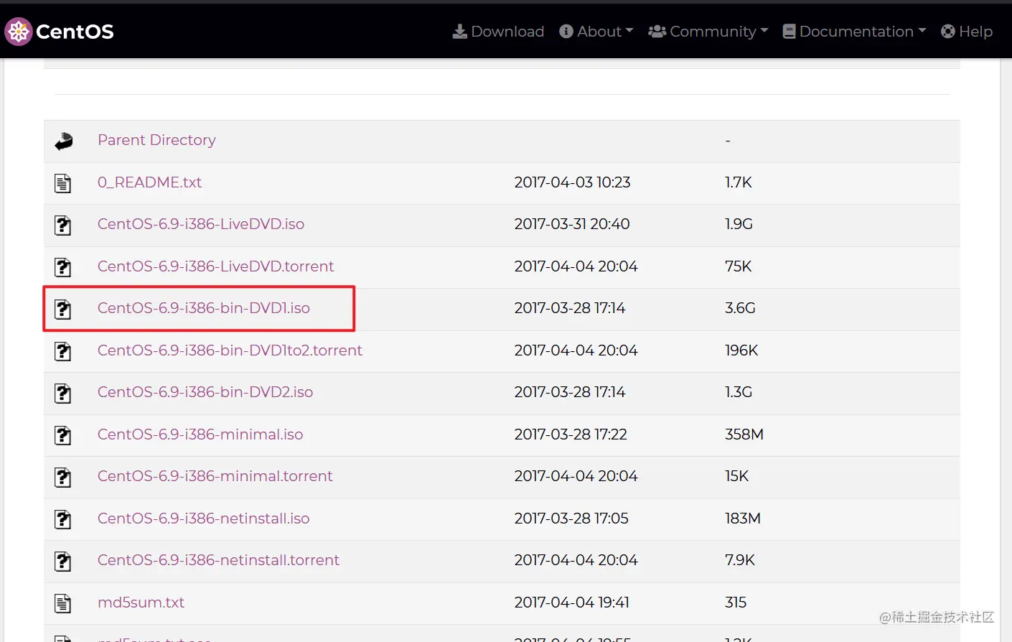
Task: Expand the Documentation dropdown menu
Action: [855, 32]
